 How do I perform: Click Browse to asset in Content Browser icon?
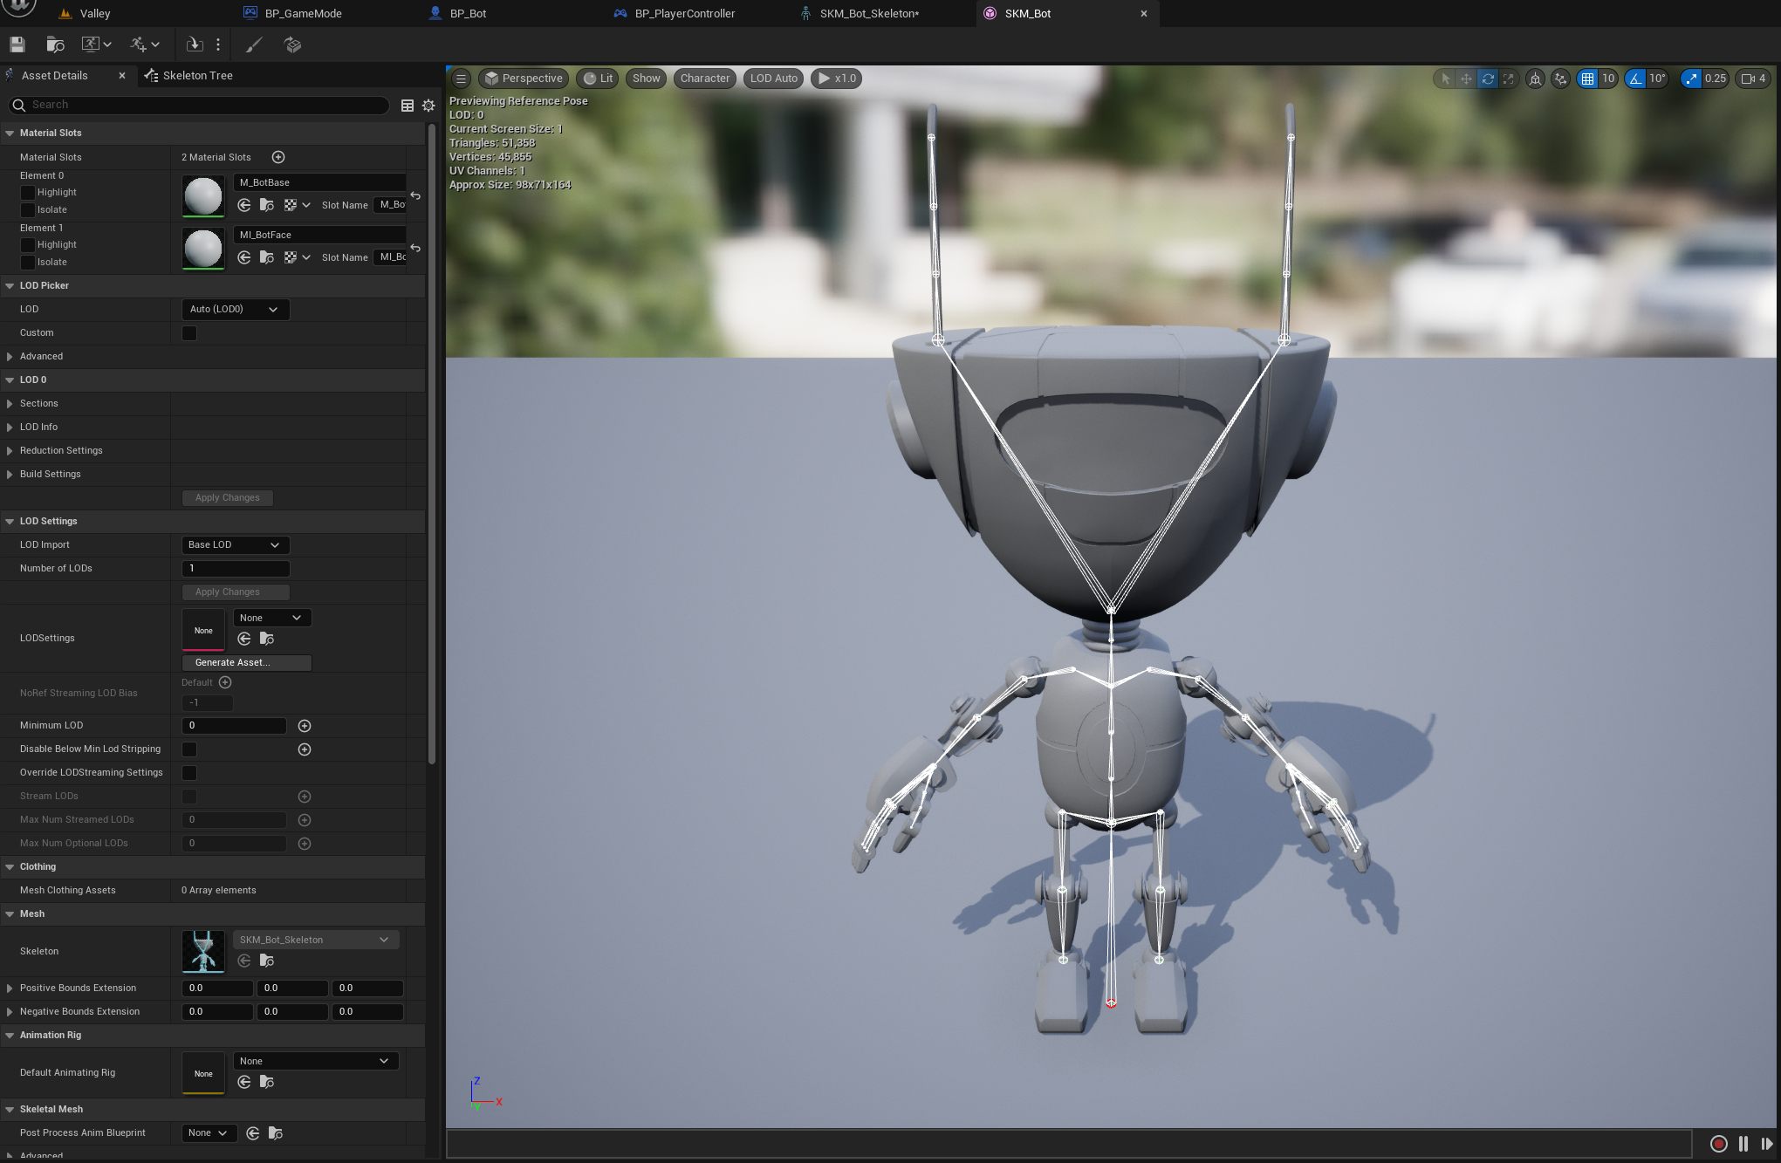point(55,44)
